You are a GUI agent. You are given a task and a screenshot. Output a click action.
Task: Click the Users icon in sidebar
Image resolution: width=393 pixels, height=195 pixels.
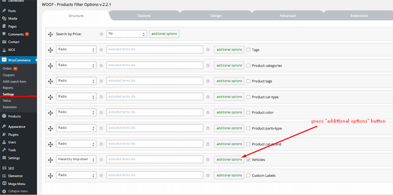pyautogui.click(x=4, y=142)
